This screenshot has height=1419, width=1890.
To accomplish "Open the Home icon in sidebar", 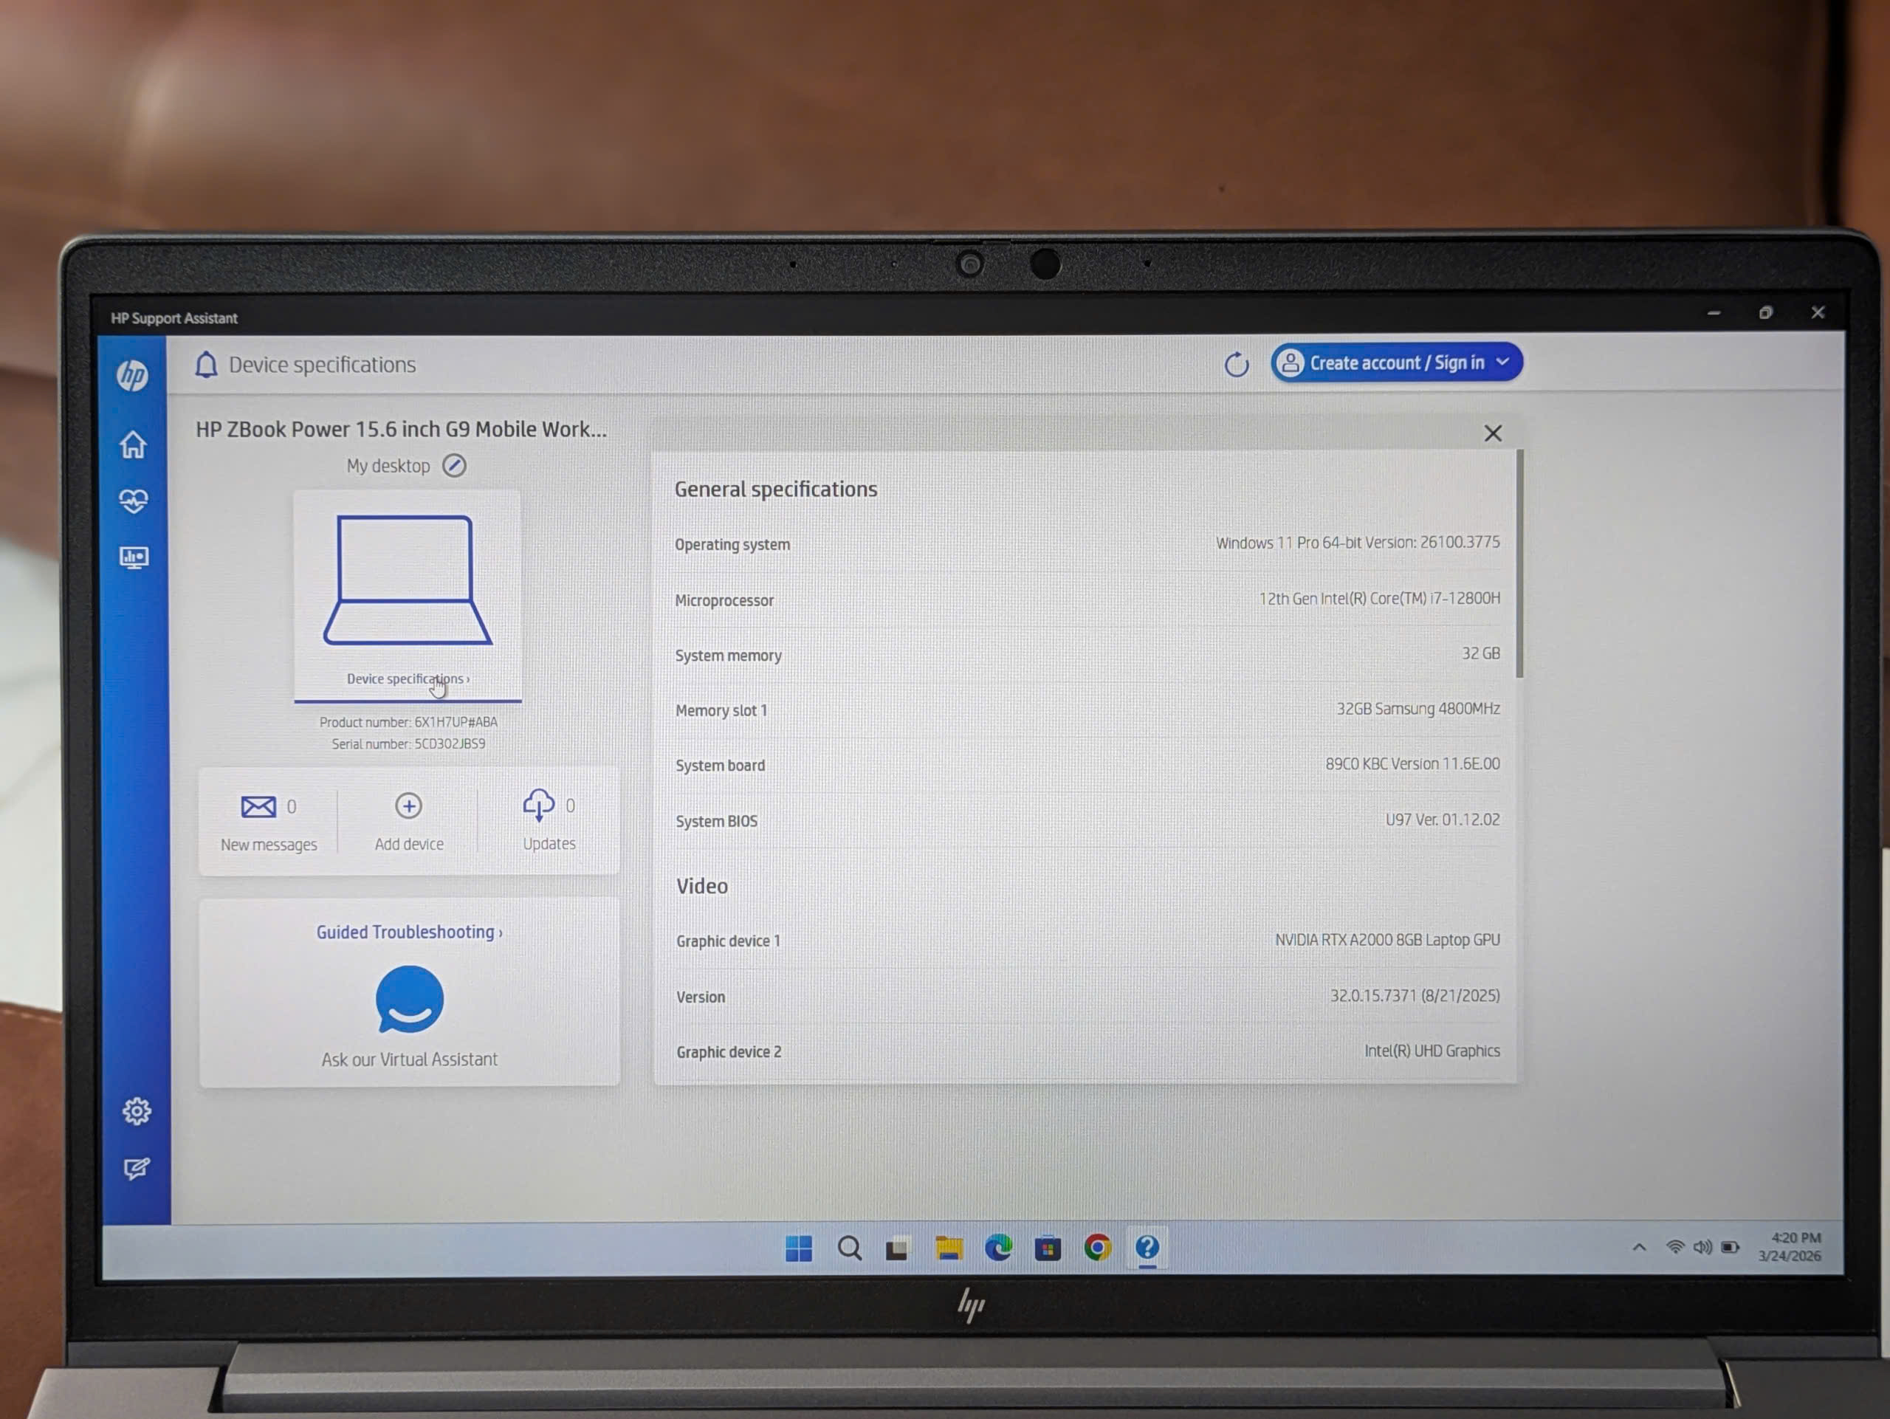I will (x=134, y=445).
